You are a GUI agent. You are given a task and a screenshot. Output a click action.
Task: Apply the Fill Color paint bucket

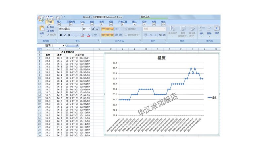point(83,35)
